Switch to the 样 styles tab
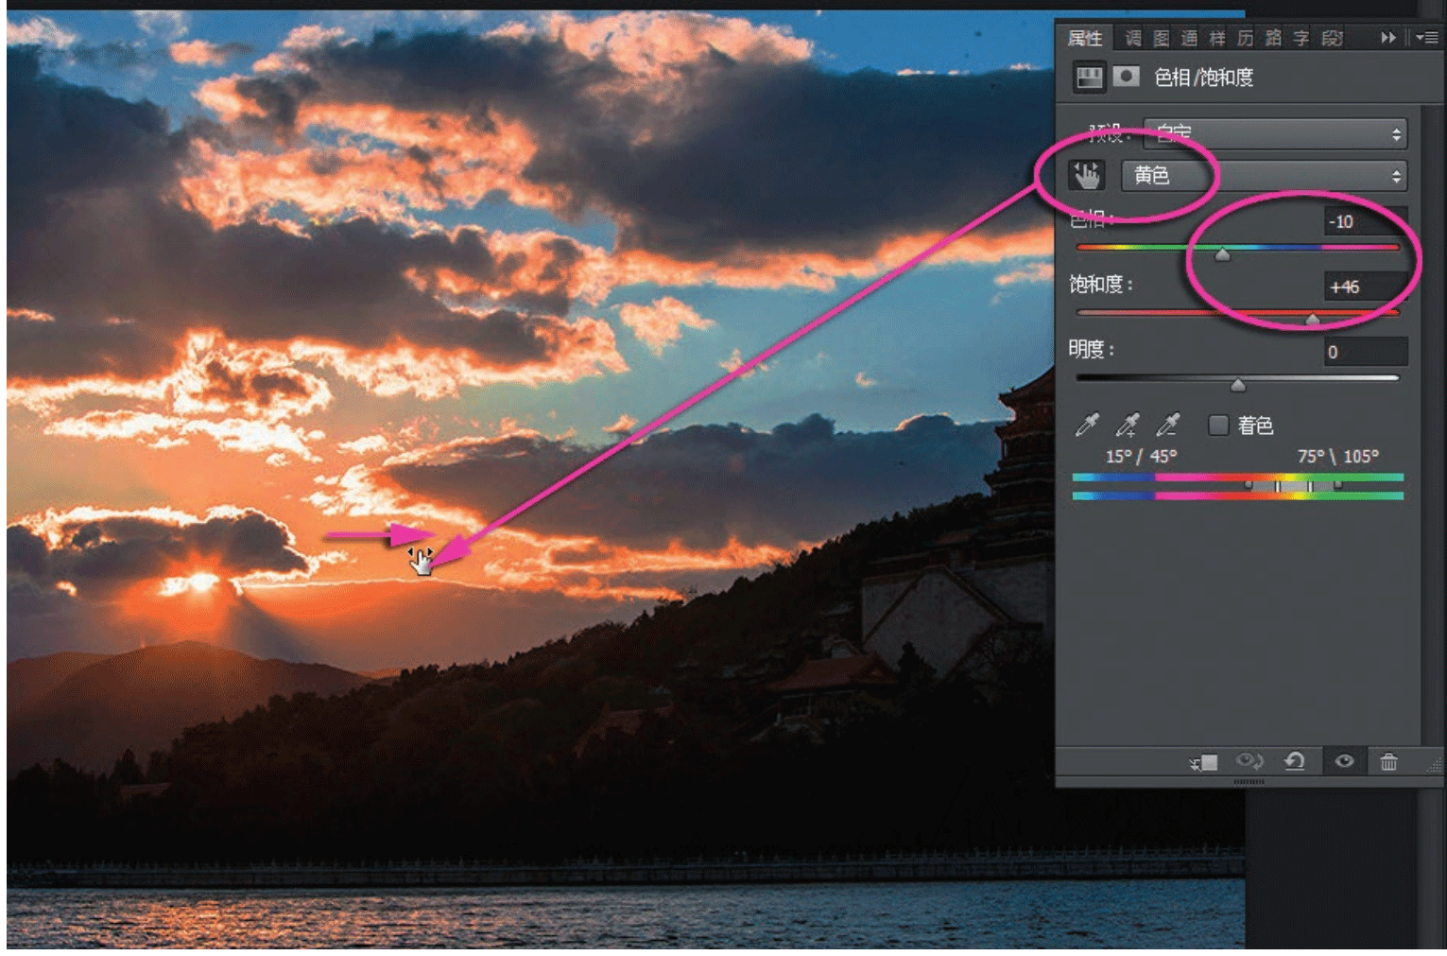The height and width of the screenshot is (956, 1447). pos(1217,38)
